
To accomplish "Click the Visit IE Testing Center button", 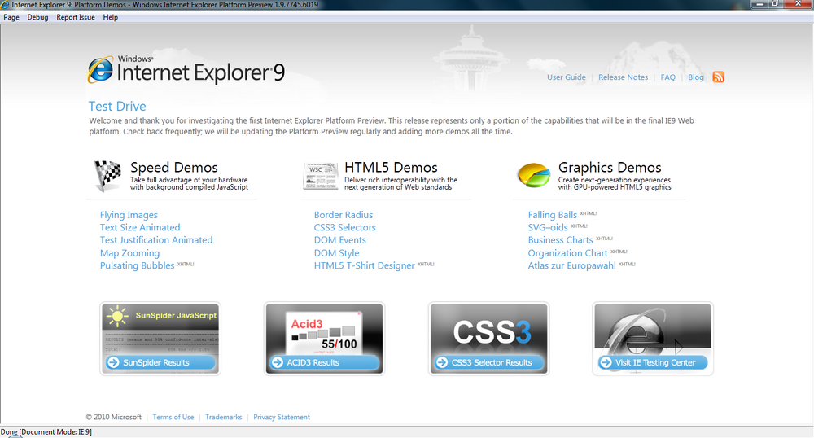I will tap(653, 362).
